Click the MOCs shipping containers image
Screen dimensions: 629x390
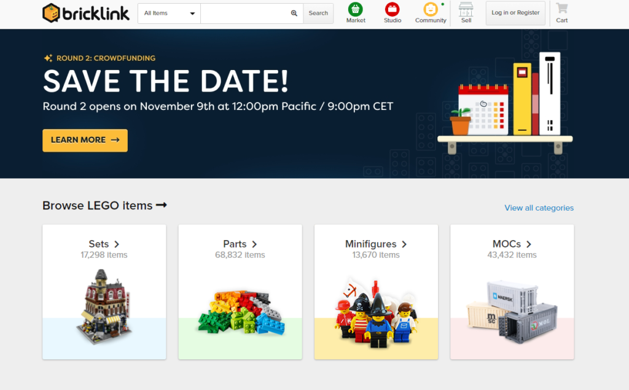[512, 311]
